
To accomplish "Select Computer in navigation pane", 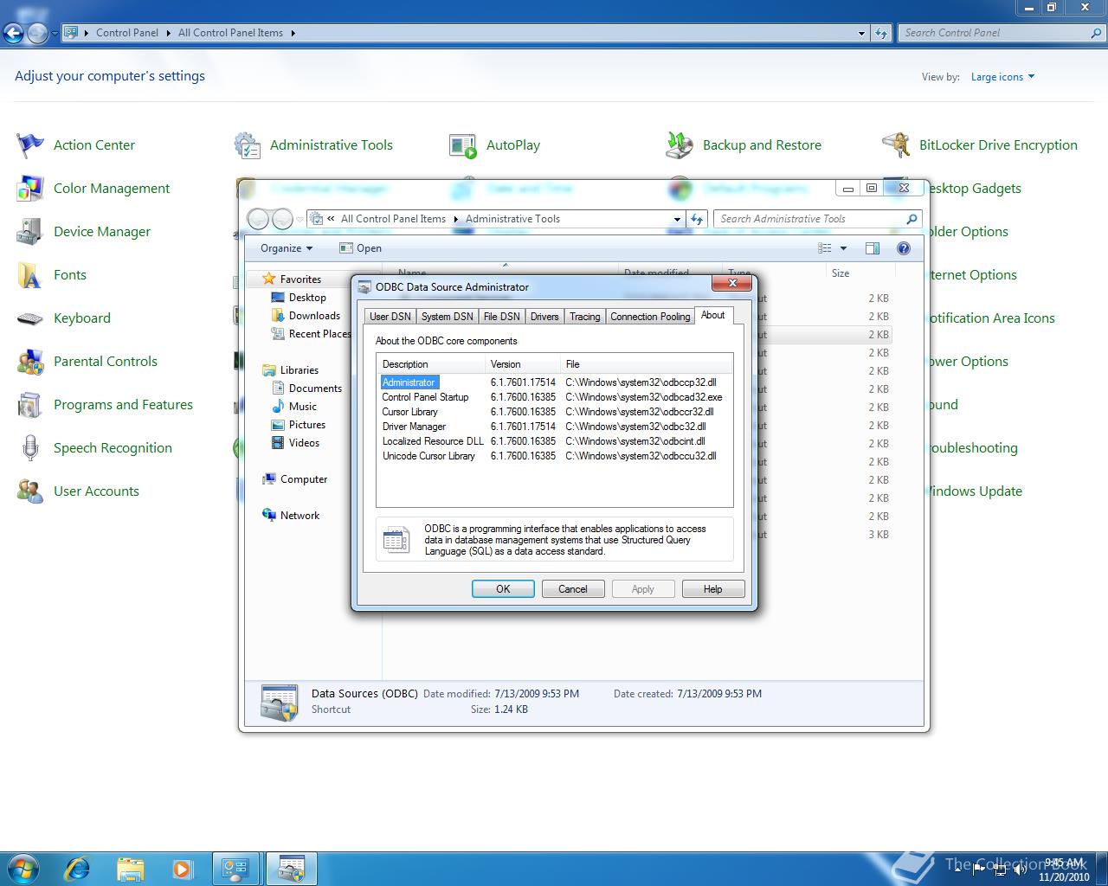I will [x=304, y=479].
